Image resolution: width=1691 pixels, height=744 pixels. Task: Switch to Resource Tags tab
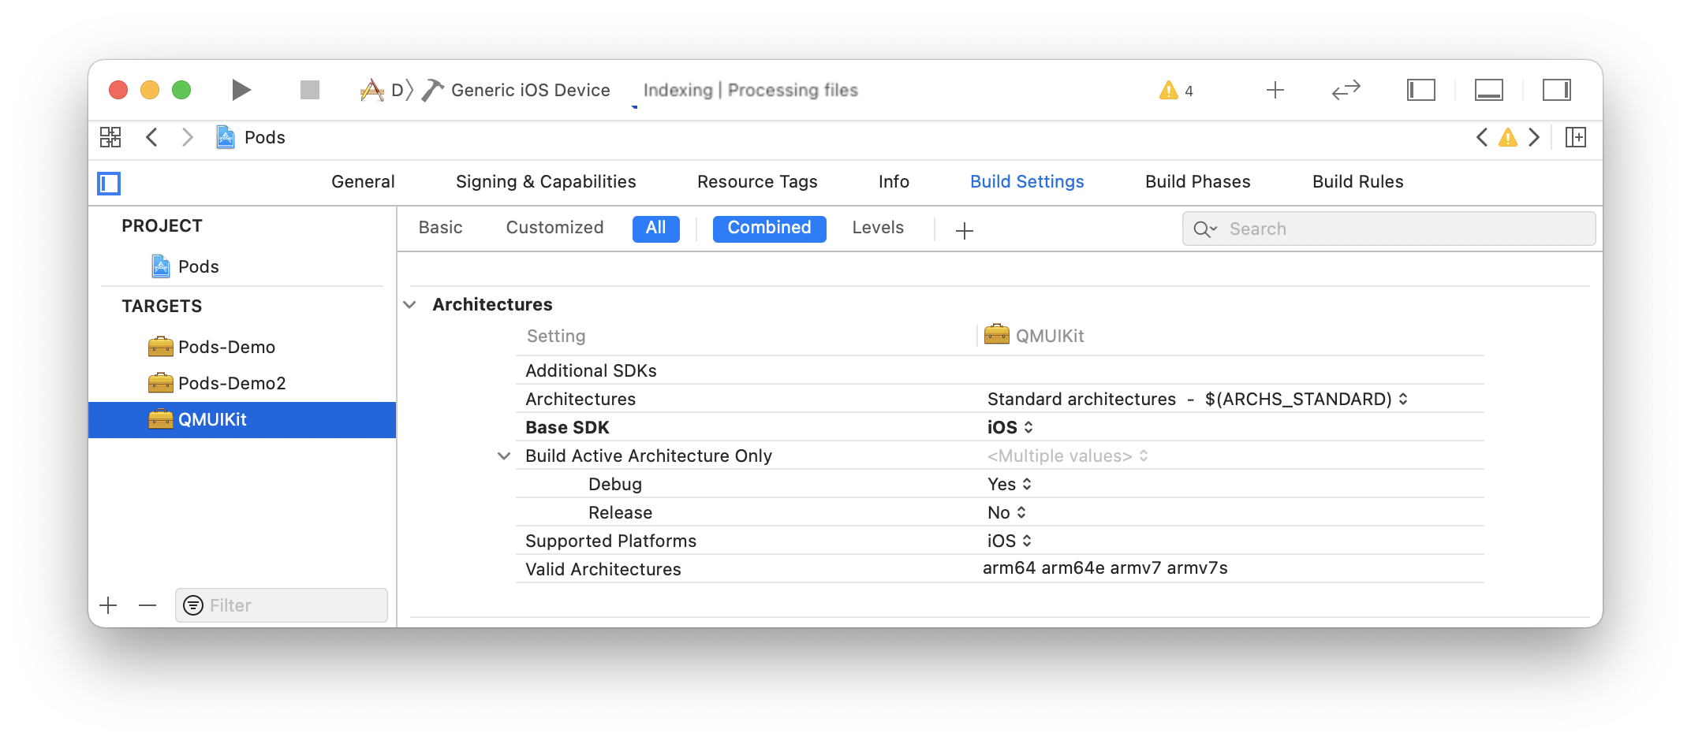coord(757,182)
